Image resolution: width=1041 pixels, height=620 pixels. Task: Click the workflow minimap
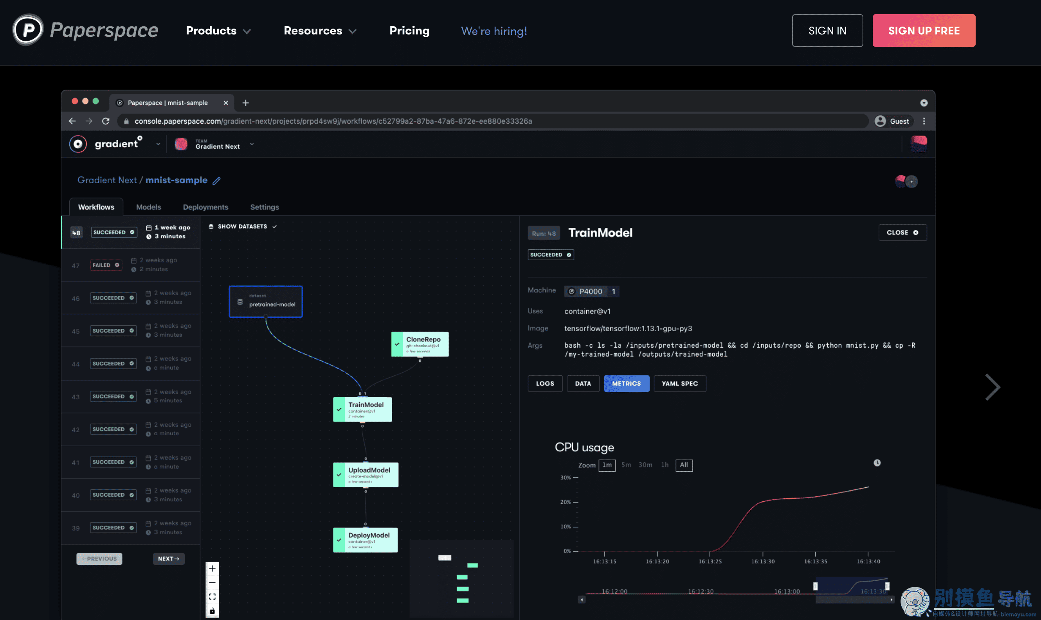tap(461, 578)
